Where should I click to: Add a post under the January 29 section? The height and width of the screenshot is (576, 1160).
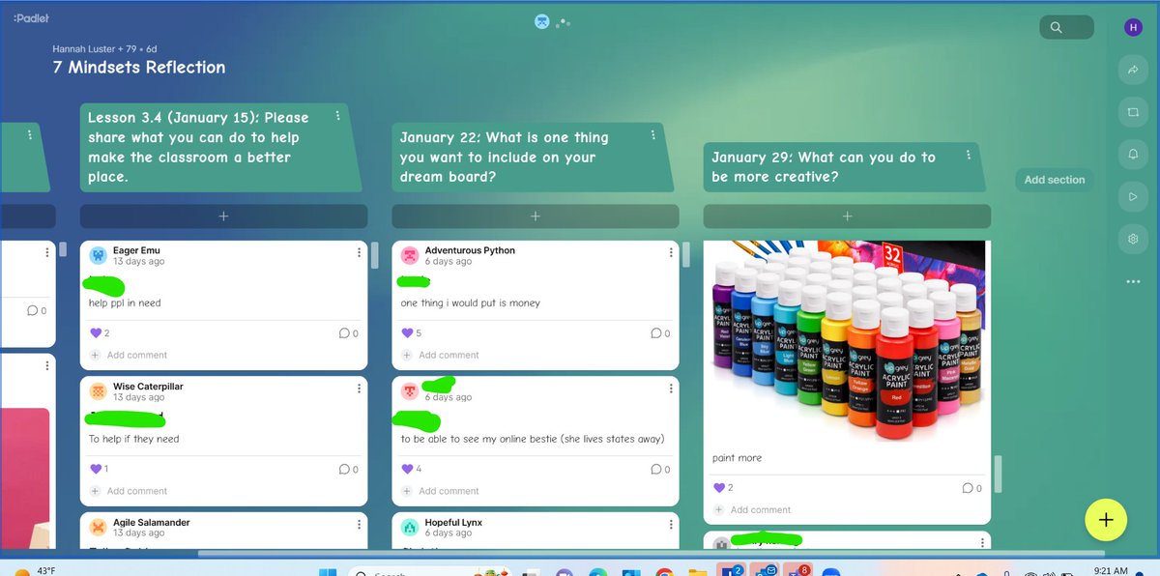(847, 216)
